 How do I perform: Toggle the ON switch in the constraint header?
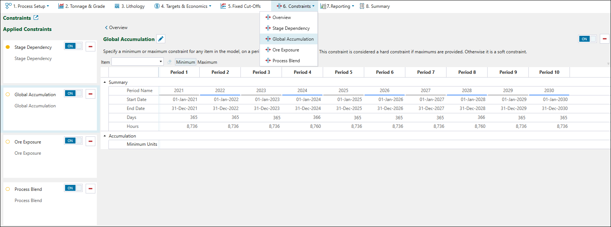point(587,39)
